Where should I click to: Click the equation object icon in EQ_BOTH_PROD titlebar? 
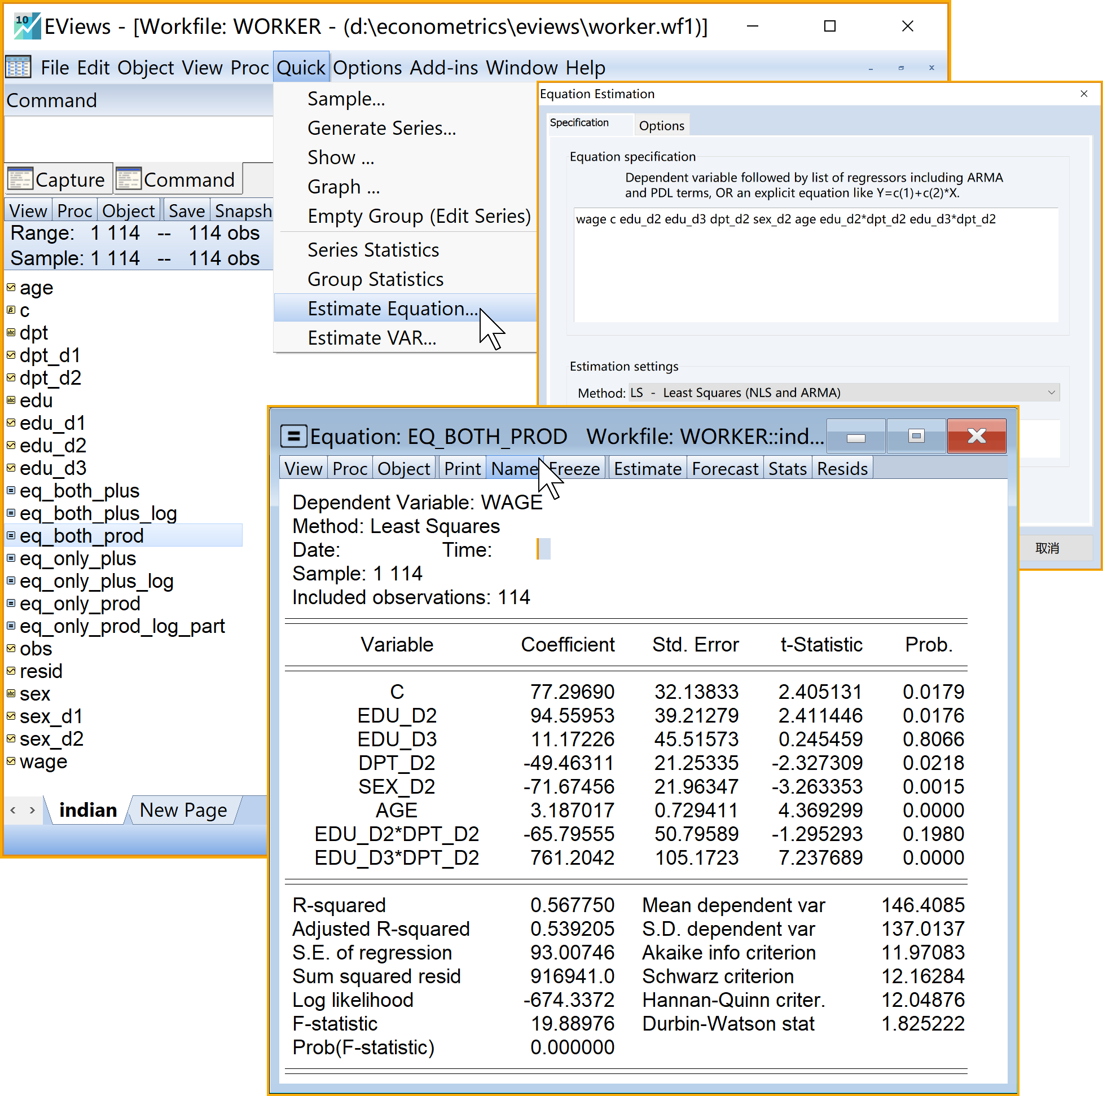coord(294,437)
